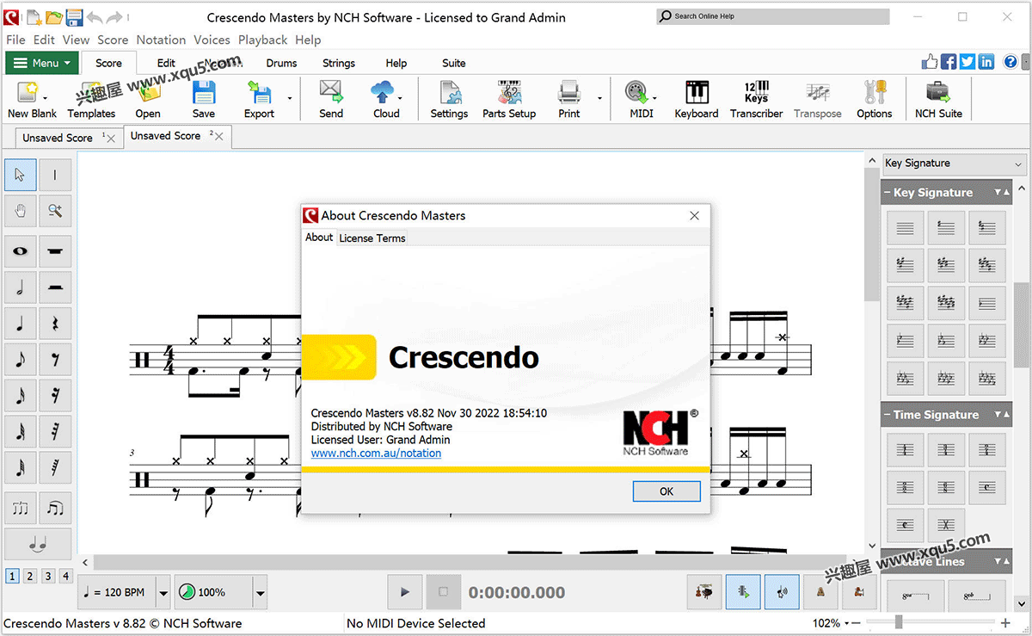
Task: Open the 100% volume dropdown arrow
Action: 260,592
